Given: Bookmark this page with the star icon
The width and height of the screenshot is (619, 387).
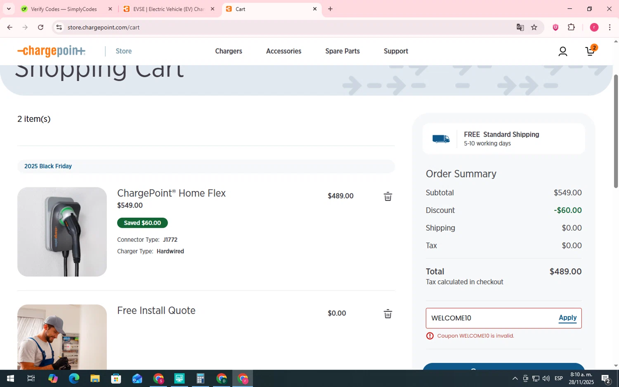Looking at the screenshot, I should tap(534, 27).
